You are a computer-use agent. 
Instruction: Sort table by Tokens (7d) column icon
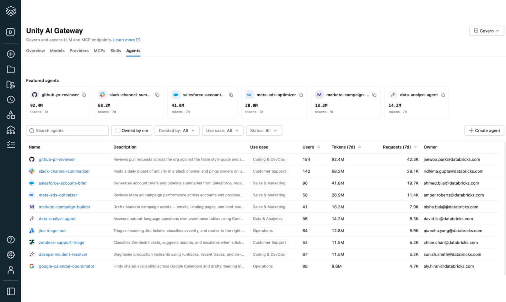click(360, 147)
